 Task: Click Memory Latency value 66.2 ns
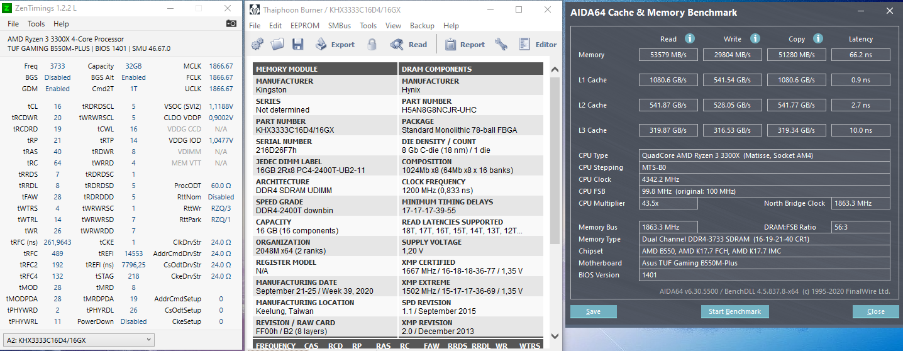(860, 55)
